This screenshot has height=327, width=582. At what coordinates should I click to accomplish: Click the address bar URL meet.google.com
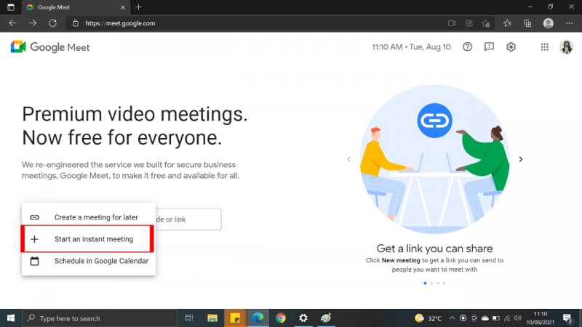pos(120,23)
